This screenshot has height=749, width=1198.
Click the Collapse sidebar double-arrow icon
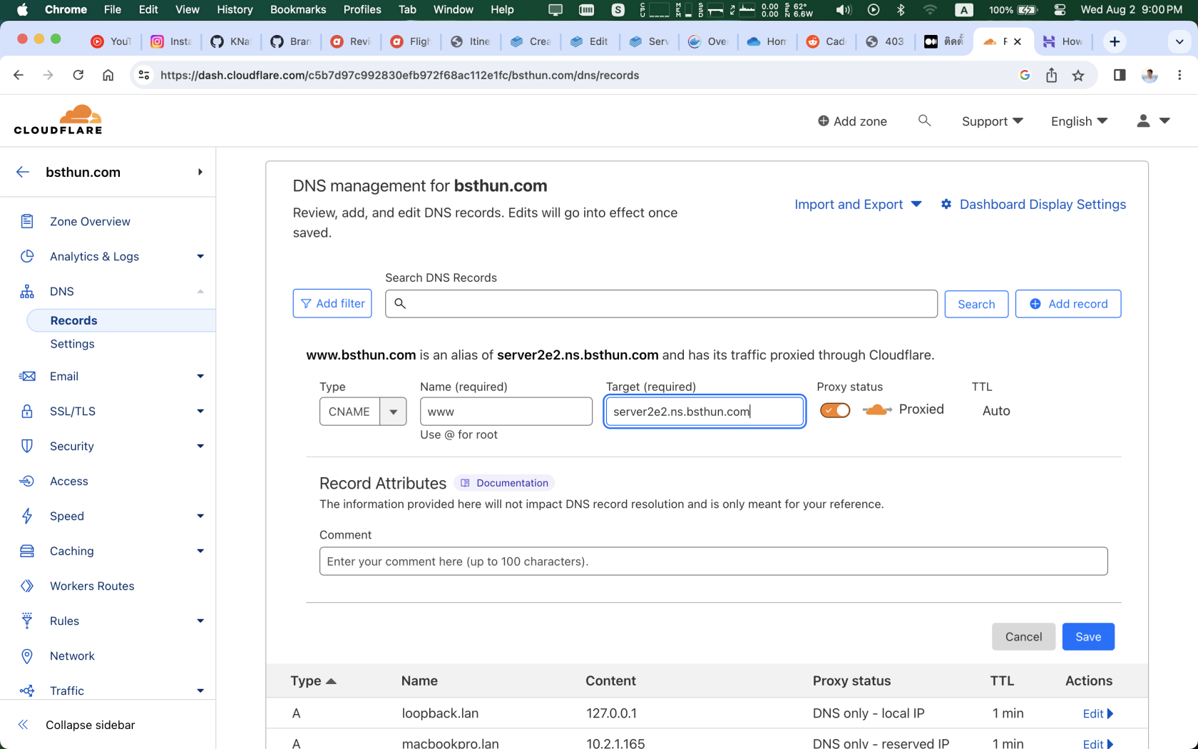coord(23,725)
